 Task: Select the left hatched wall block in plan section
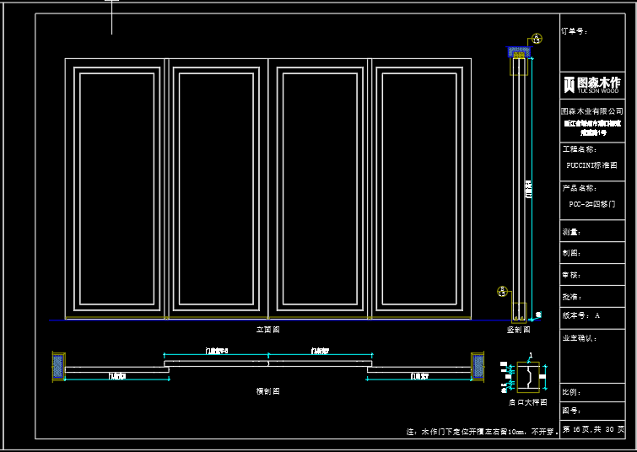57,366
